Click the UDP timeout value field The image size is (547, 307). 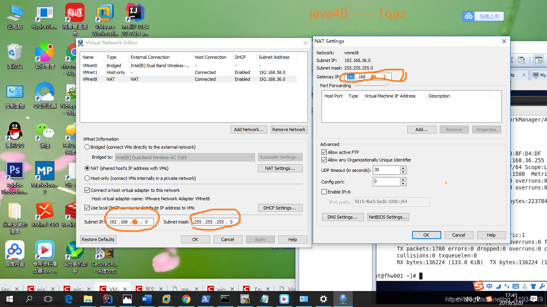(386, 170)
